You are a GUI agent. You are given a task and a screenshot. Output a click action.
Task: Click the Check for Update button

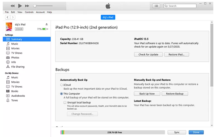tap(148, 55)
